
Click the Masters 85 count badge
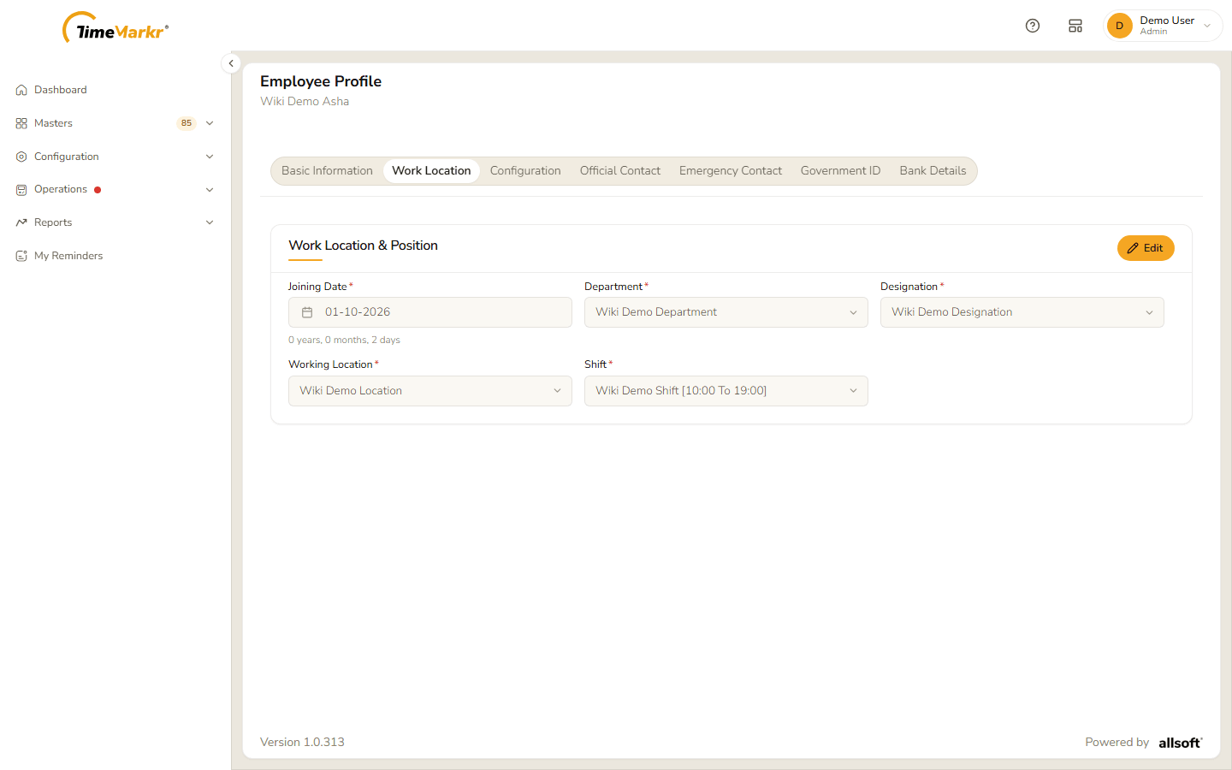[x=187, y=123]
